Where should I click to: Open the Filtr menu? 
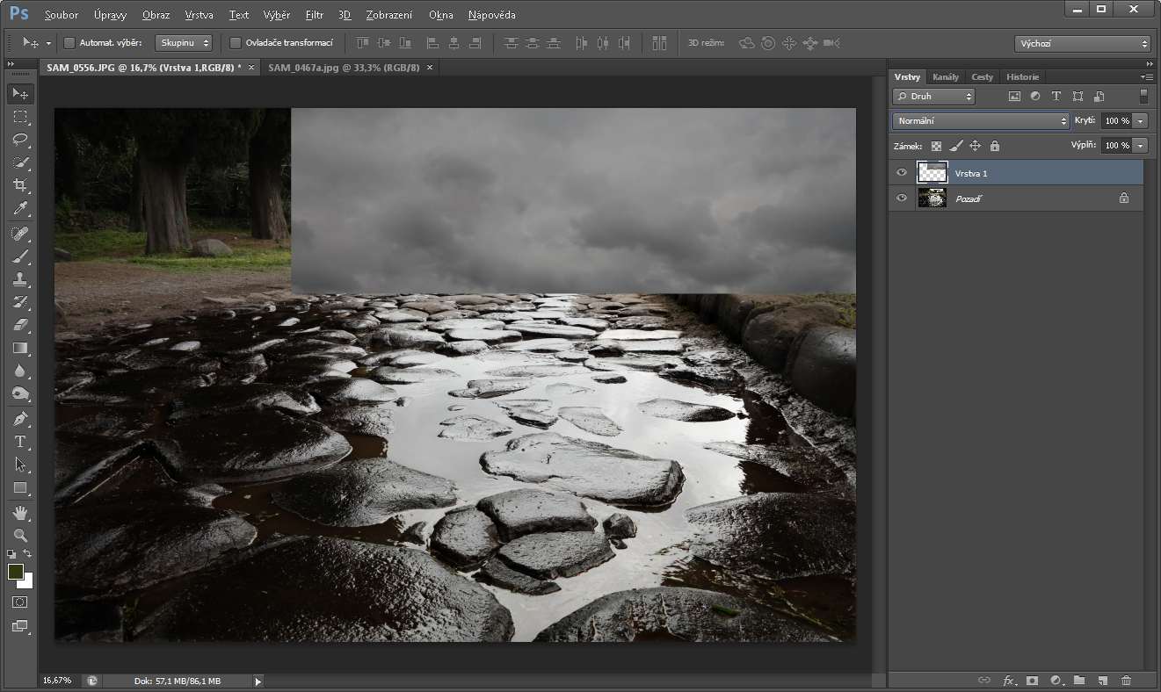[314, 15]
